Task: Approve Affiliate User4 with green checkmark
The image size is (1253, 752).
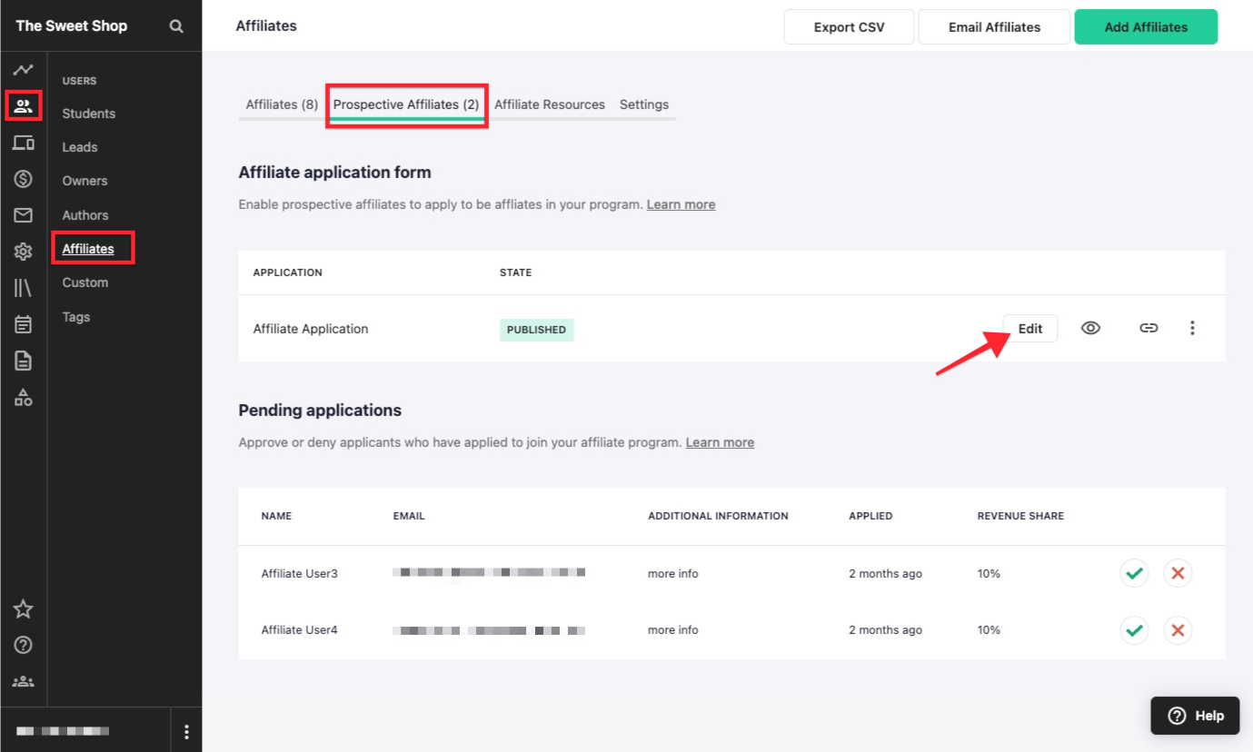Action: [x=1134, y=629]
